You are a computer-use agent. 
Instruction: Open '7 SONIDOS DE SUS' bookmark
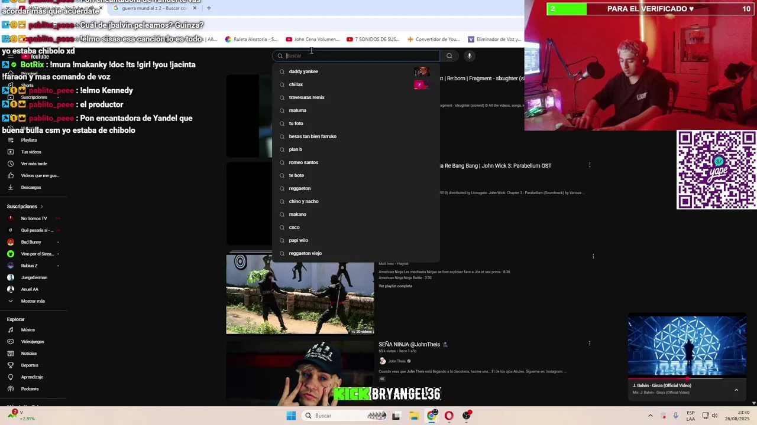click(x=373, y=40)
